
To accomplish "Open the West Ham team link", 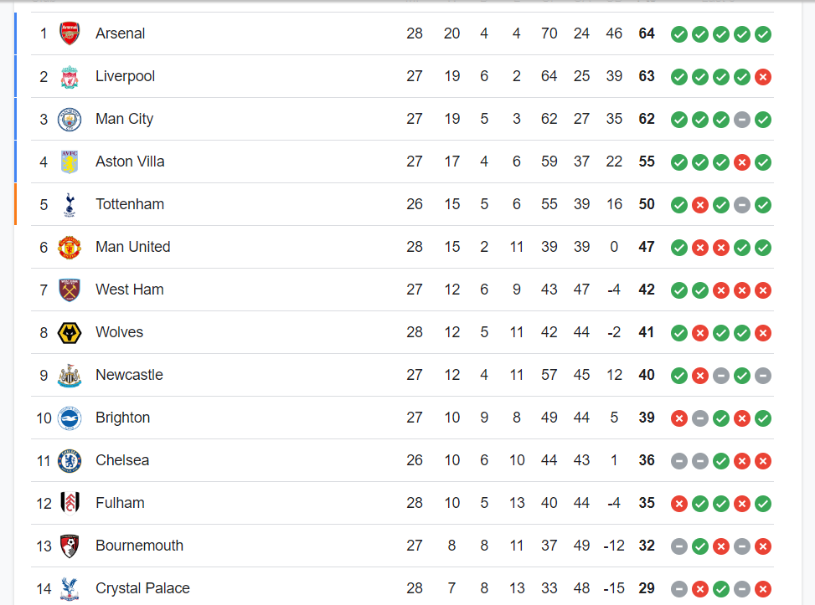I will 130,290.
